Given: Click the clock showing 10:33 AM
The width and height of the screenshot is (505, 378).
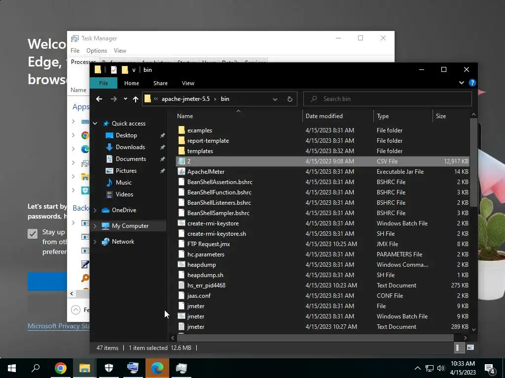Looking at the screenshot, I should pyautogui.click(x=463, y=364).
